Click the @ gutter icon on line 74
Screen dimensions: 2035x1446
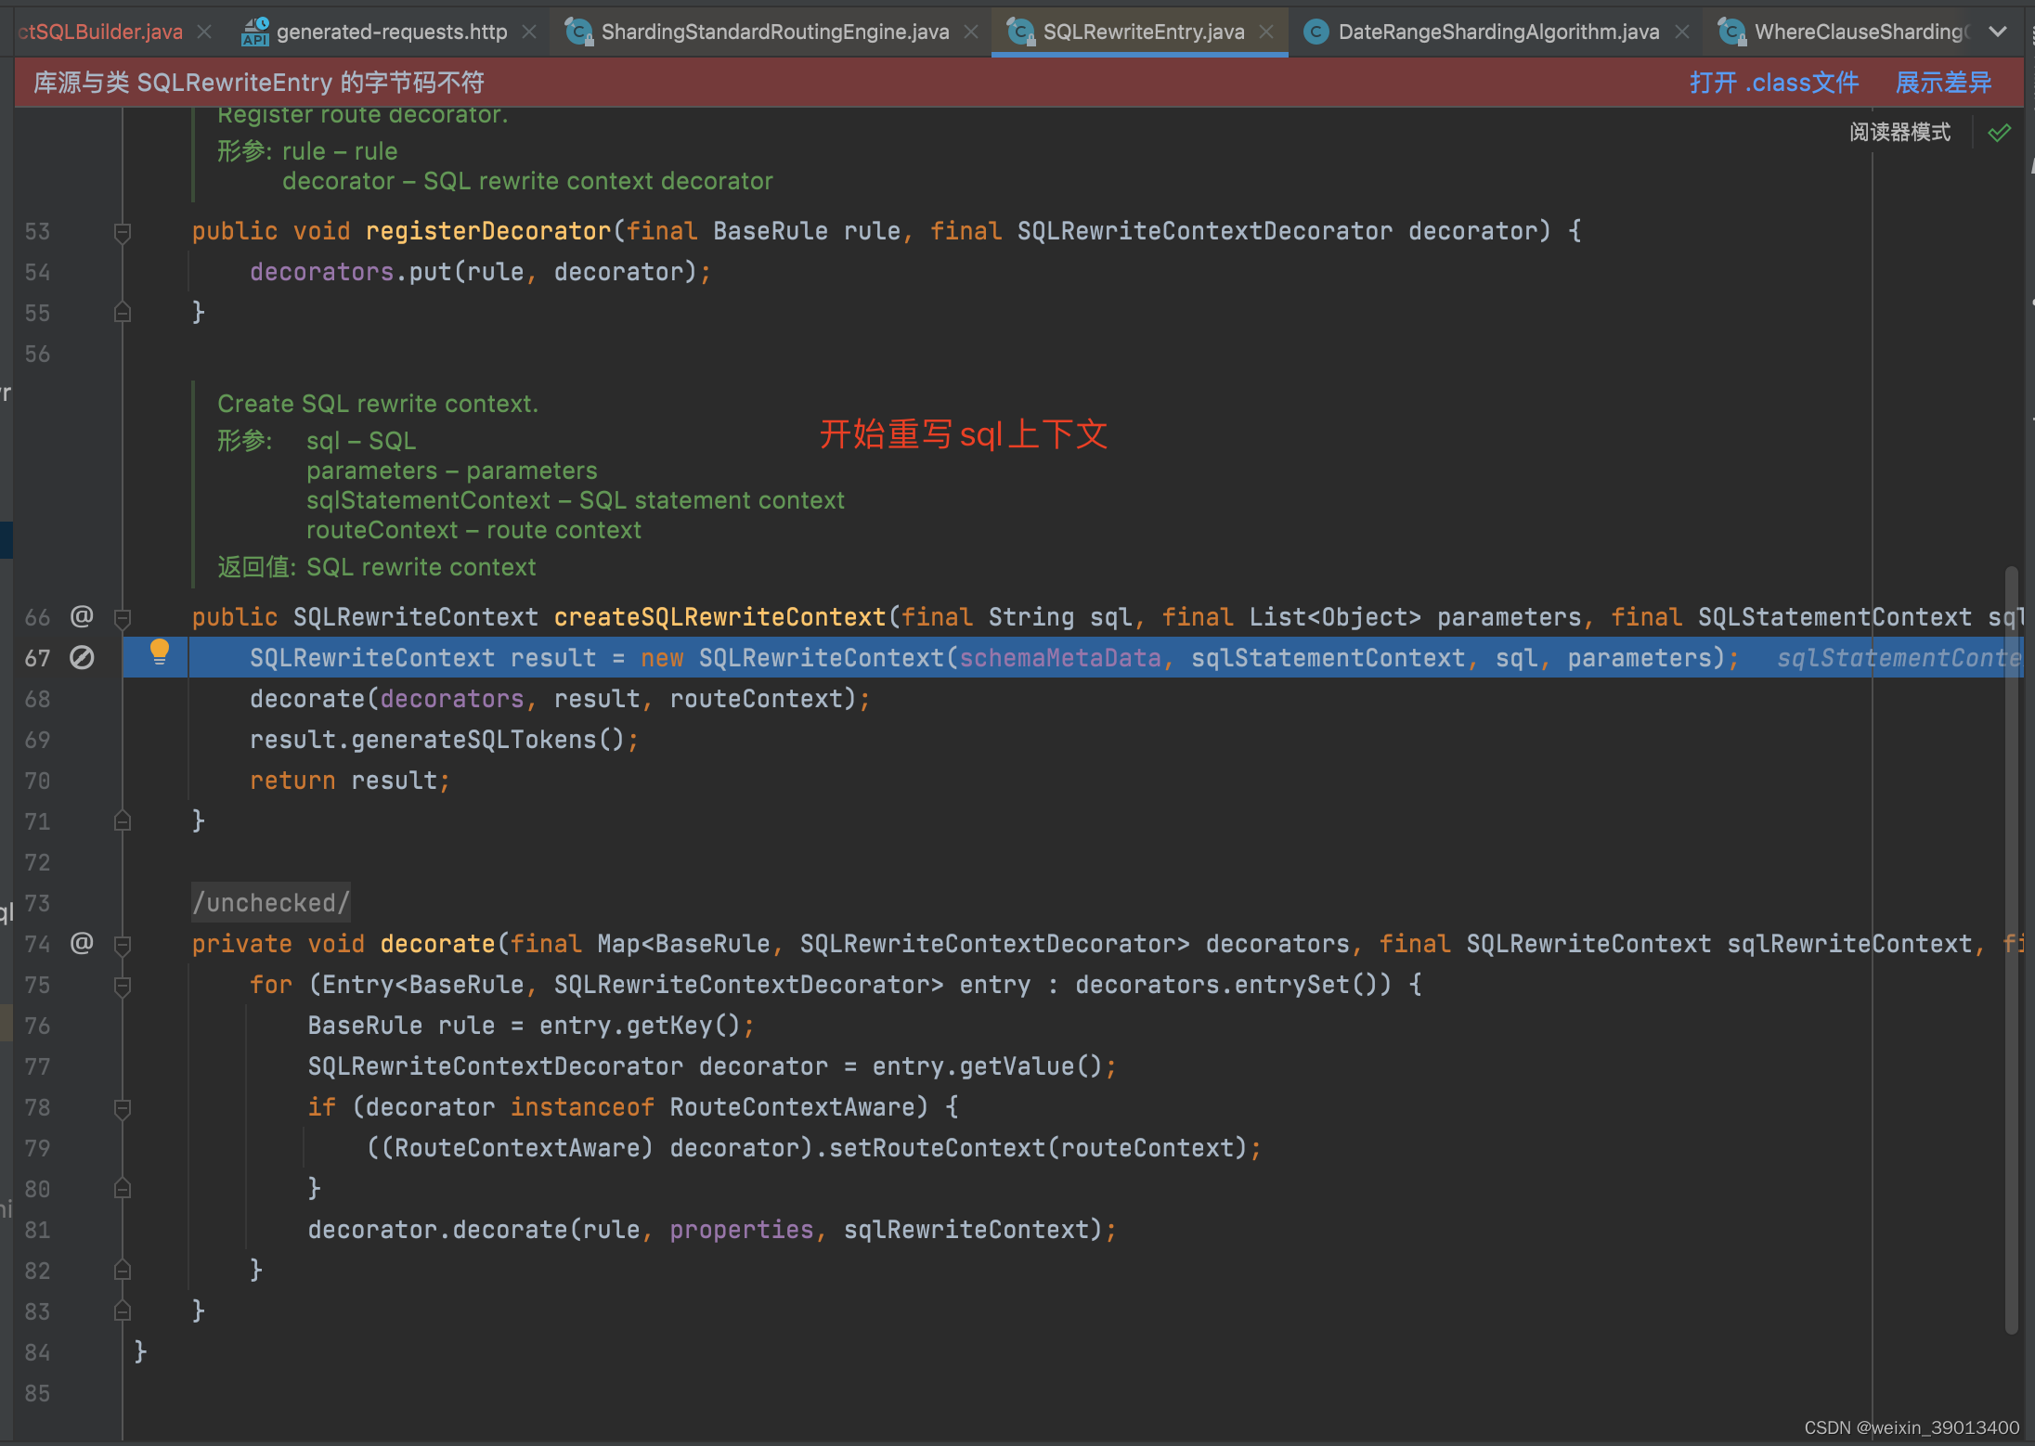[82, 943]
